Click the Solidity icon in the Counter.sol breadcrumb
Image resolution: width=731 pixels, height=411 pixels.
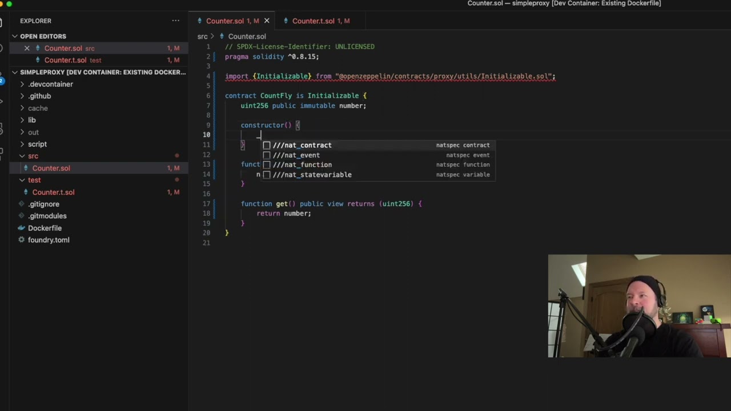[222, 37]
